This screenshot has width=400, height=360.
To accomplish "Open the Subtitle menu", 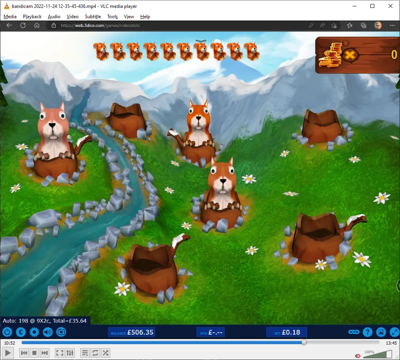I will pos(93,17).
